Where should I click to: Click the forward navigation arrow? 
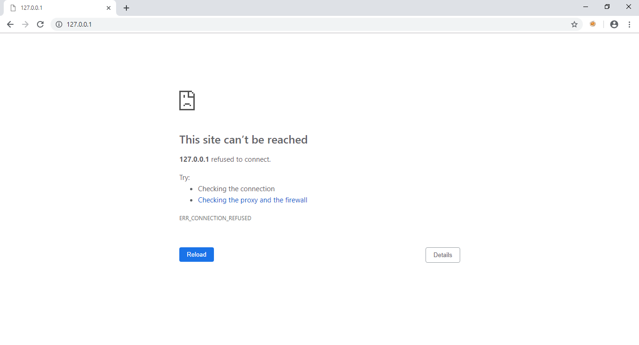click(x=25, y=24)
